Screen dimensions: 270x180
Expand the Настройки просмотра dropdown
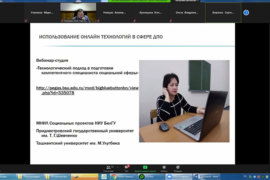coord(187,1)
